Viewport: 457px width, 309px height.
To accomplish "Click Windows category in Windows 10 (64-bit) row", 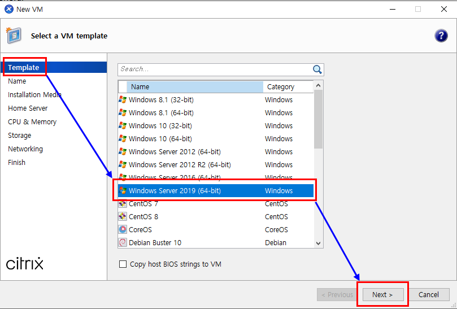I will [x=278, y=139].
